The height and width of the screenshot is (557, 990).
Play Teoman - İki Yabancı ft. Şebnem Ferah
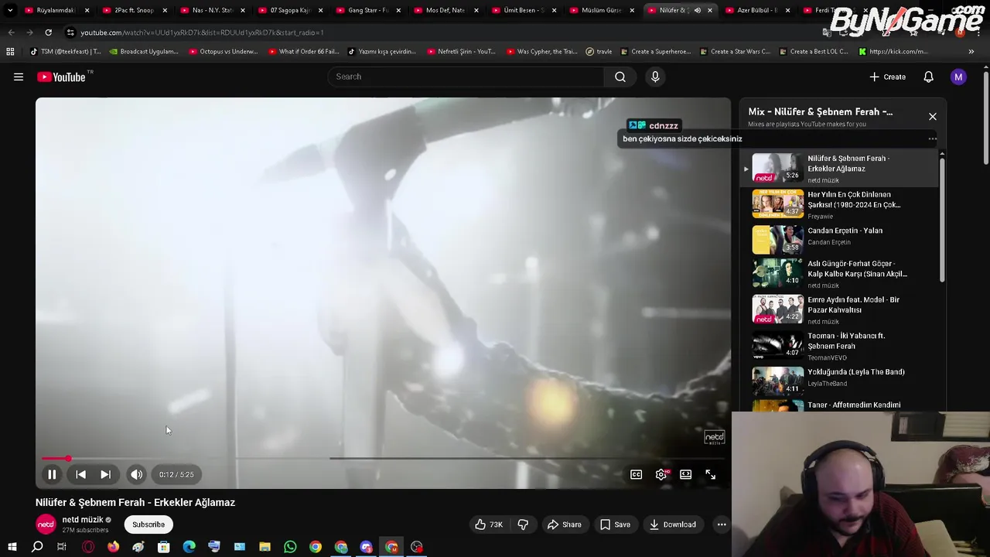point(839,346)
